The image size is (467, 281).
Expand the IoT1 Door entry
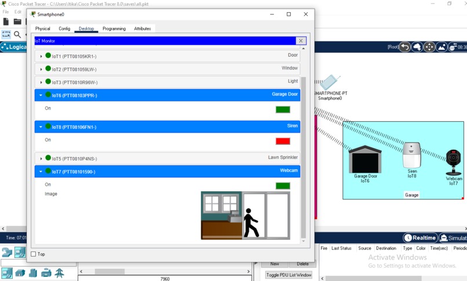41,56
